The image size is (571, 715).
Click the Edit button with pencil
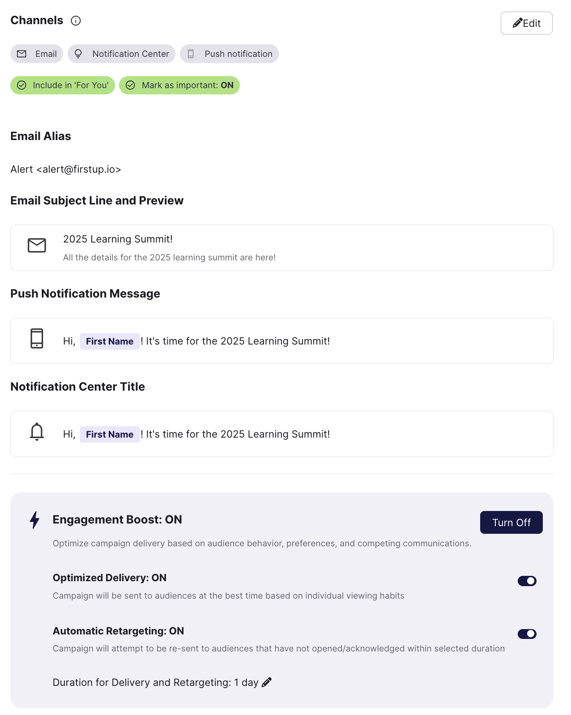pos(526,23)
